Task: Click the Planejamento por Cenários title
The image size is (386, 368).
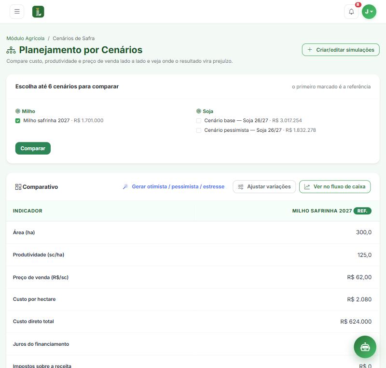Action: pos(81,50)
